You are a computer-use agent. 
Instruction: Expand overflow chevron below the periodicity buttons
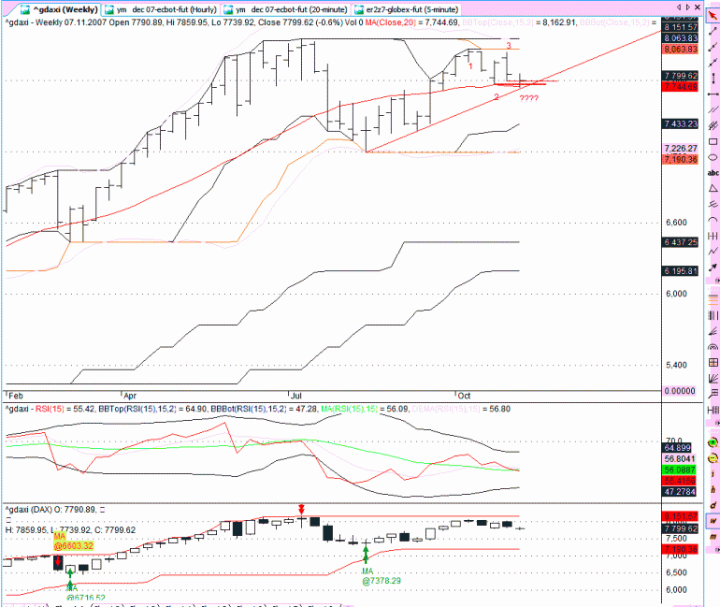(x=717, y=548)
